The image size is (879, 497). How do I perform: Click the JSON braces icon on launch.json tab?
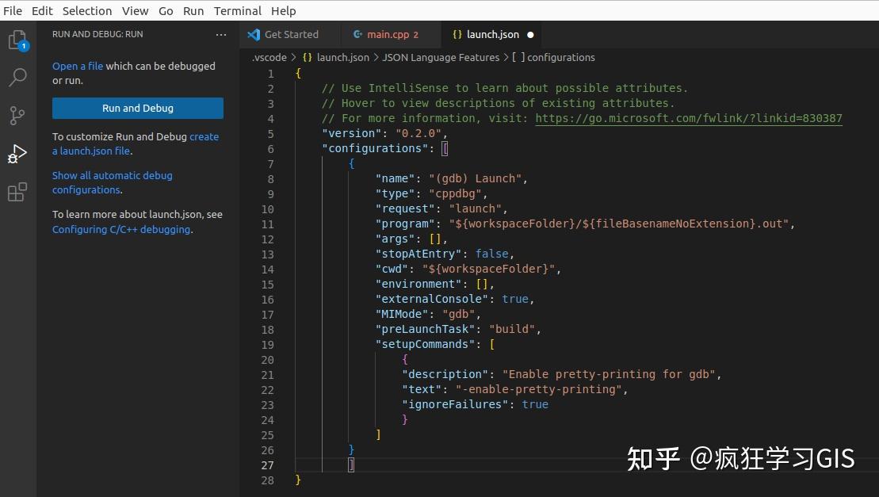(457, 34)
